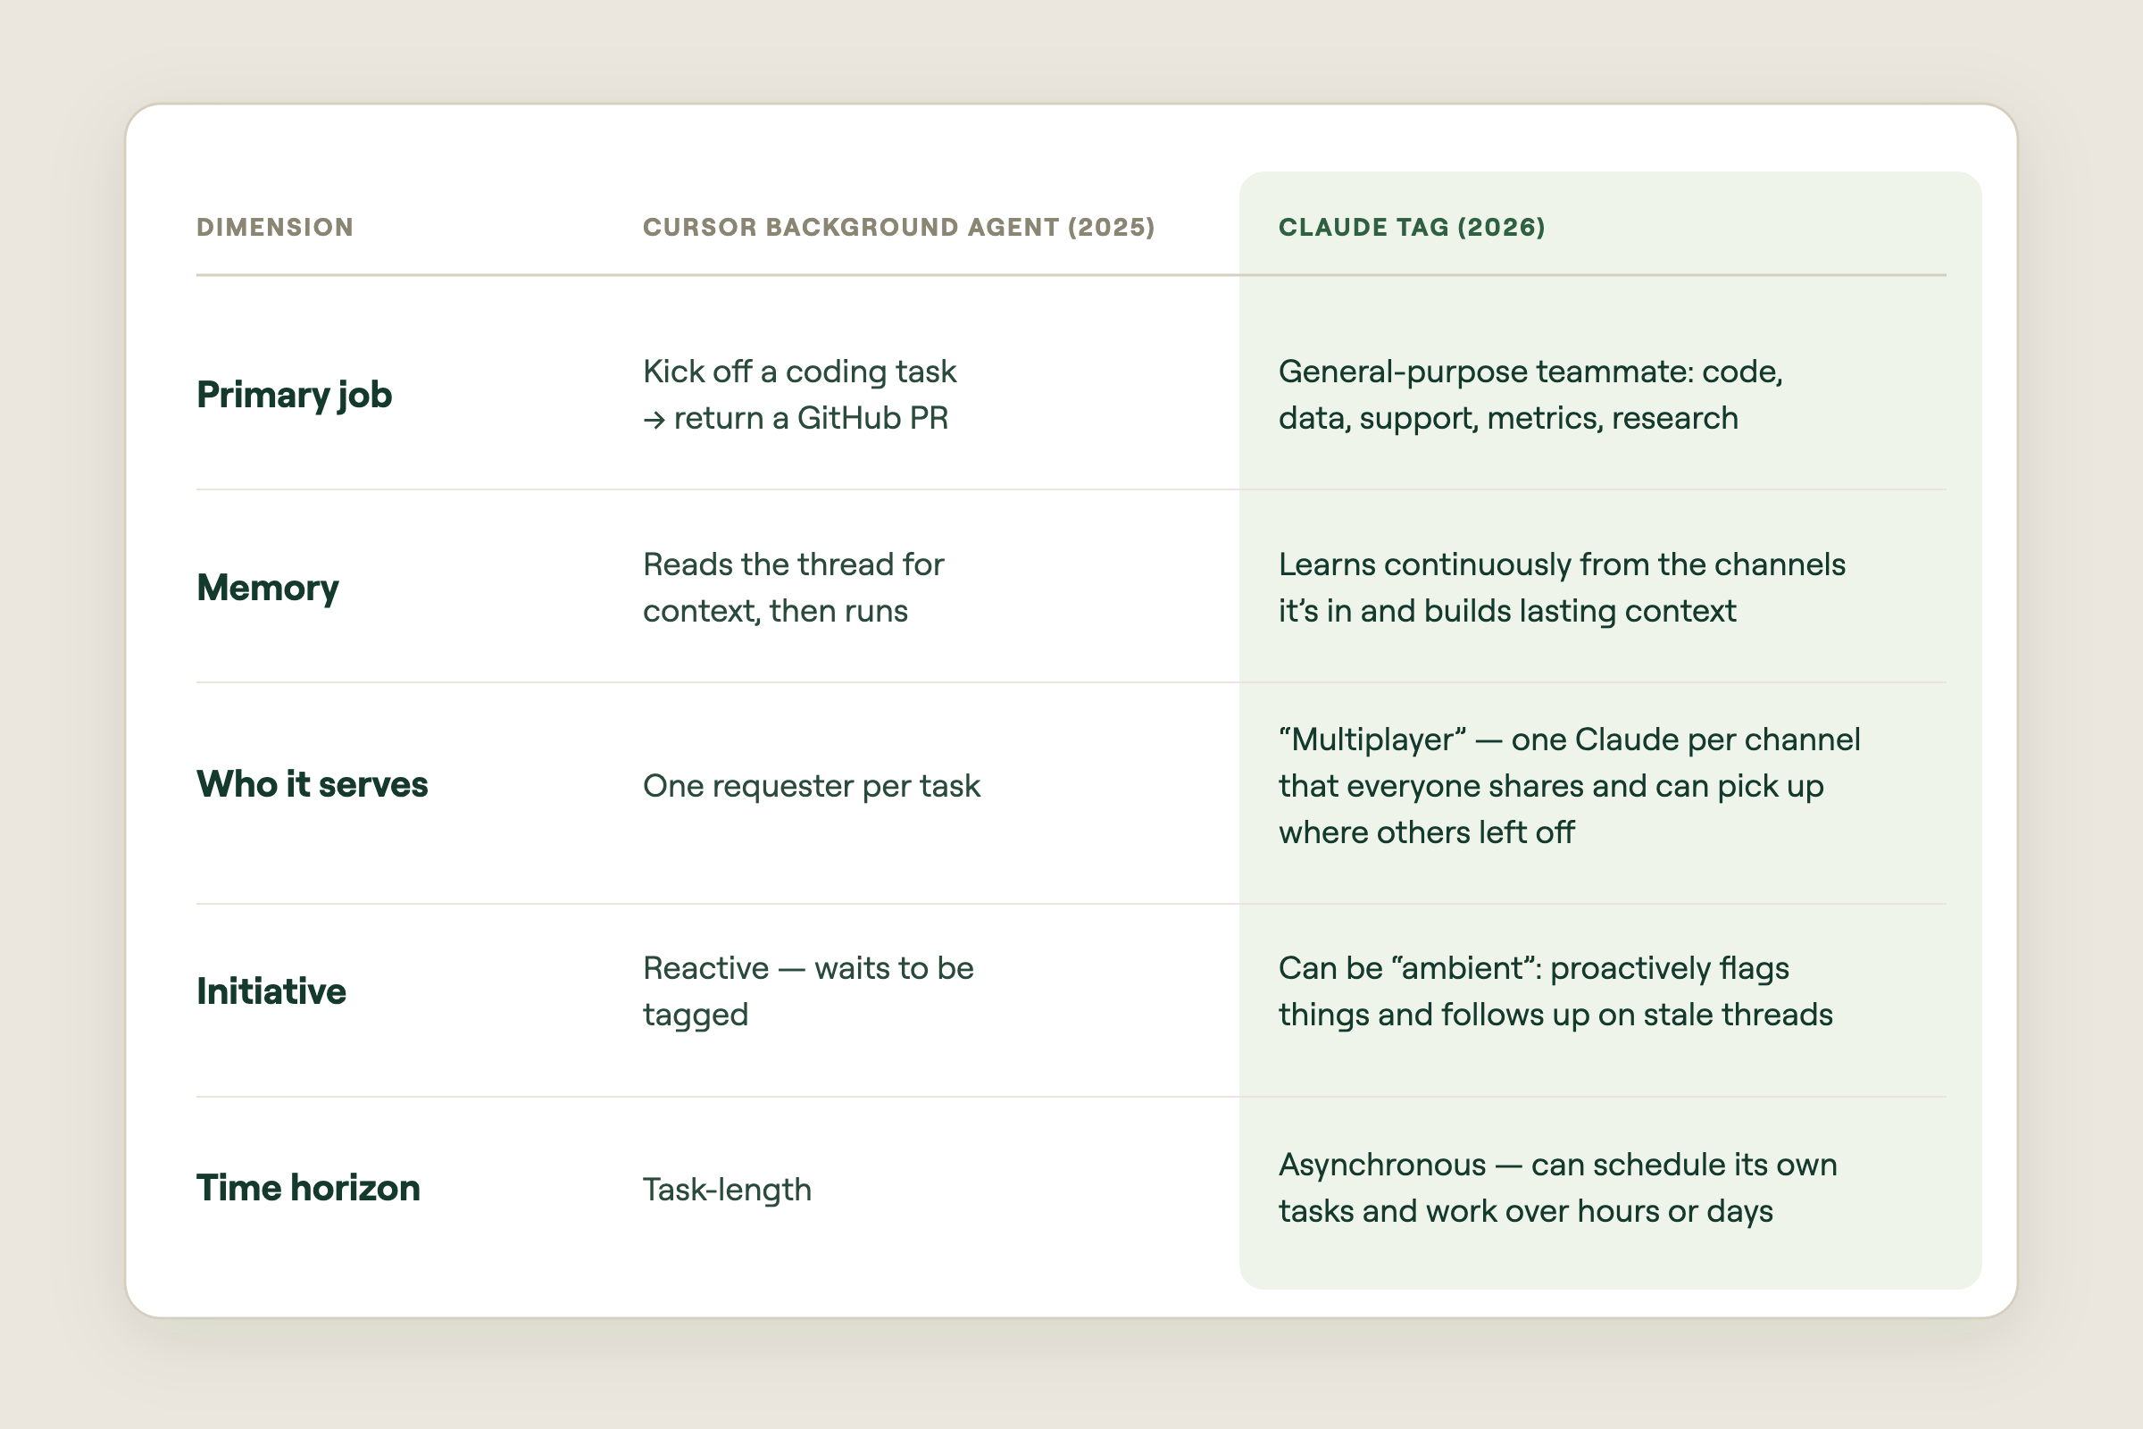Select the Cursor Background Agent (2025) header

coord(898,227)
